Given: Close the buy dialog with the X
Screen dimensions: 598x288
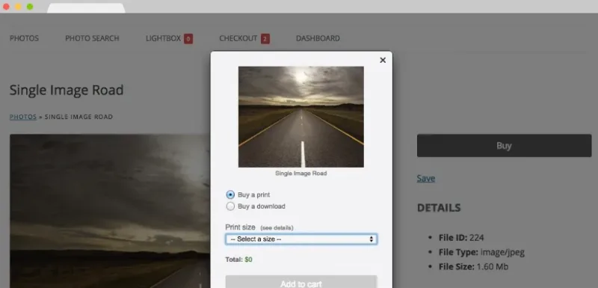Looking at the screenshot, I should pos(383,60).
